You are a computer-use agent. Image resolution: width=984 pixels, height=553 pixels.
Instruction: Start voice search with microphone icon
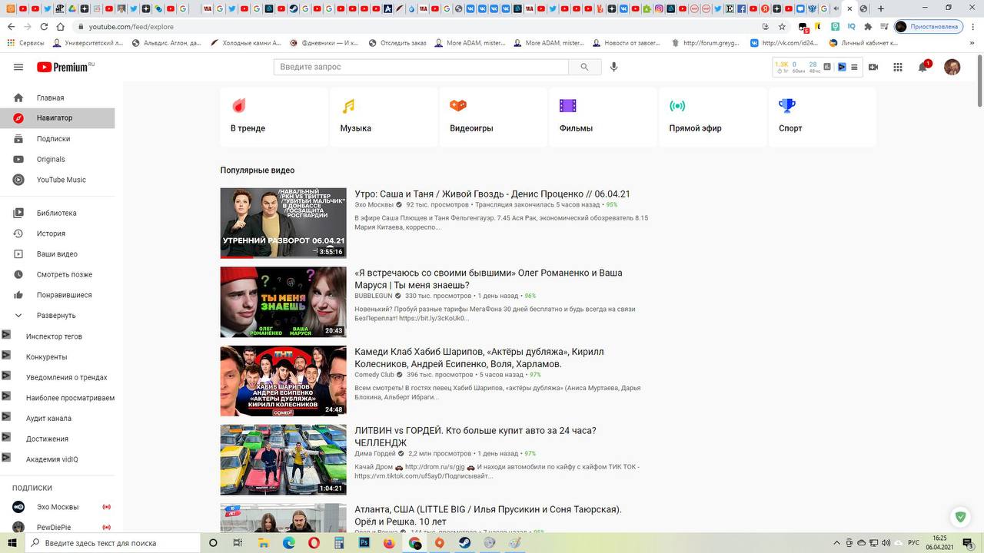(x=613, y=67)
